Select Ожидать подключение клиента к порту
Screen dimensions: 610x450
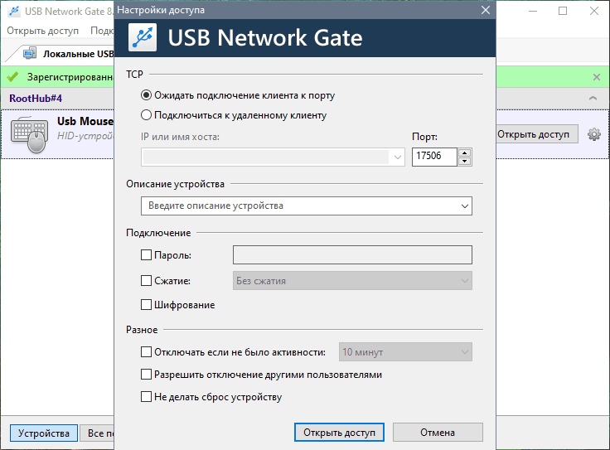coord(147,95)
